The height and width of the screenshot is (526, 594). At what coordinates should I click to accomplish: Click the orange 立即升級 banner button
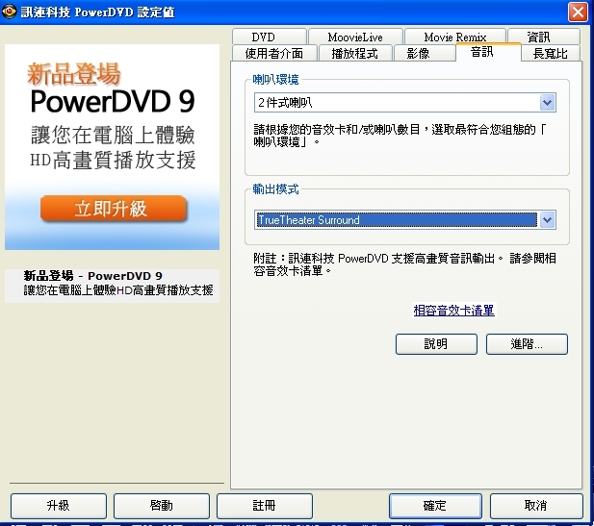[x=114, y=209]
